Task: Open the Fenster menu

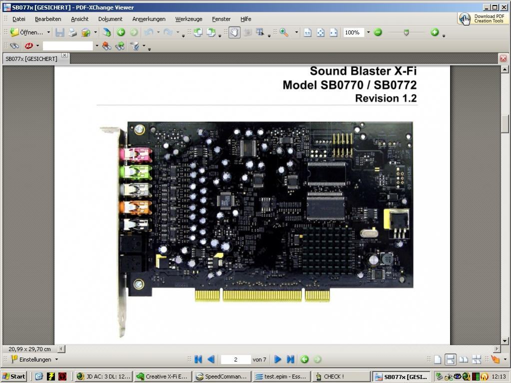Action: click(x=221, y=19)
